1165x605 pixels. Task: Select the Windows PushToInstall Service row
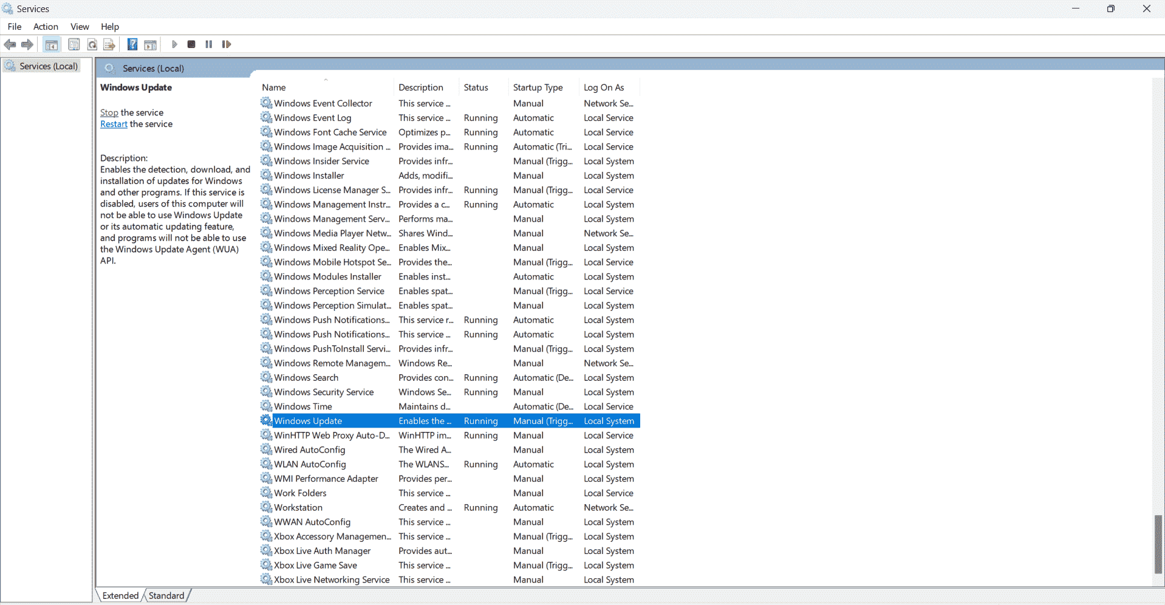pos(449,349)
